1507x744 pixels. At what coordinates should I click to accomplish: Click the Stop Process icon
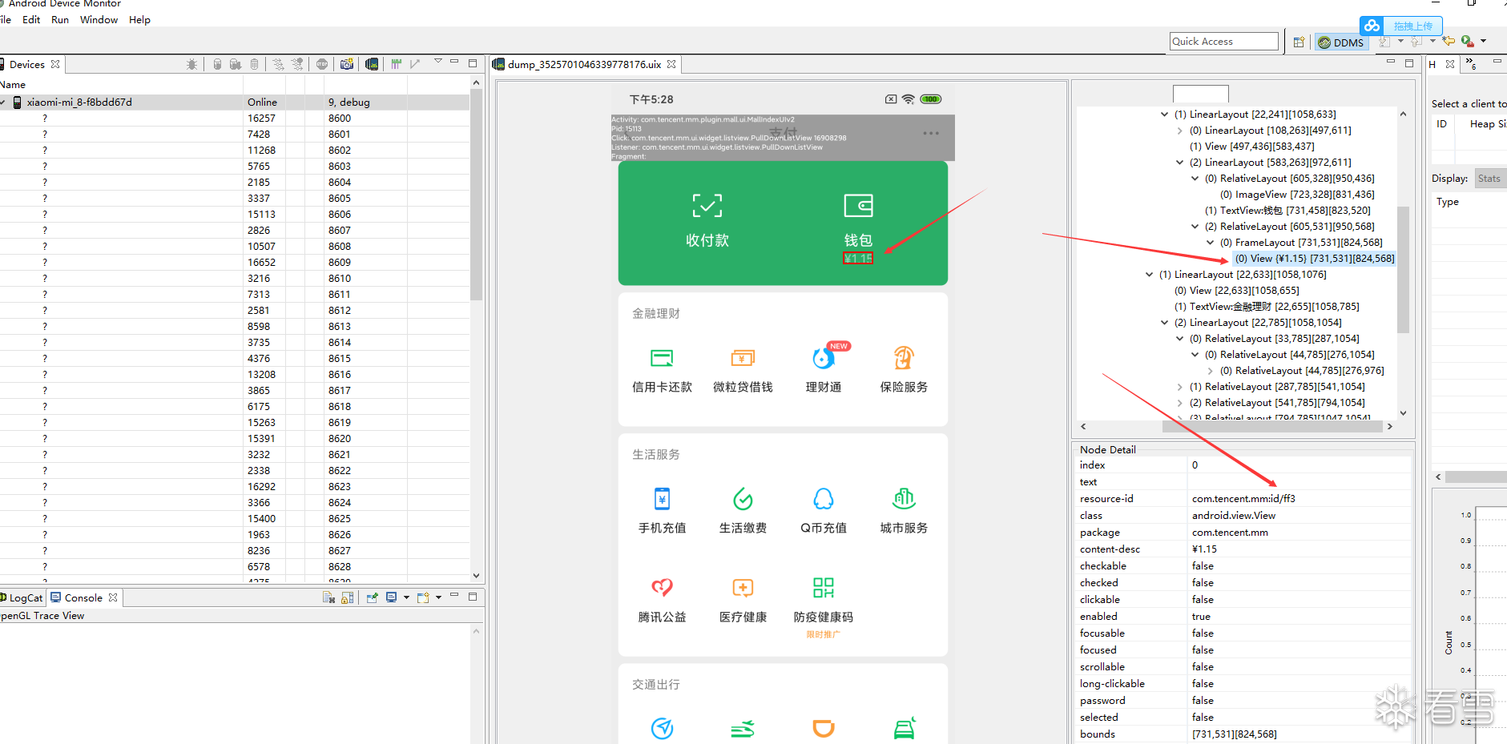coord(322,64)
